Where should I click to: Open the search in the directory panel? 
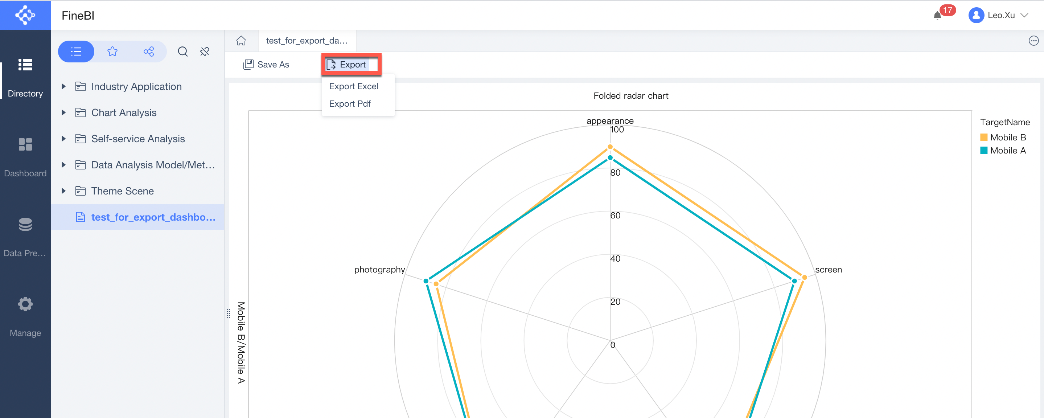[x=182, y=52]
